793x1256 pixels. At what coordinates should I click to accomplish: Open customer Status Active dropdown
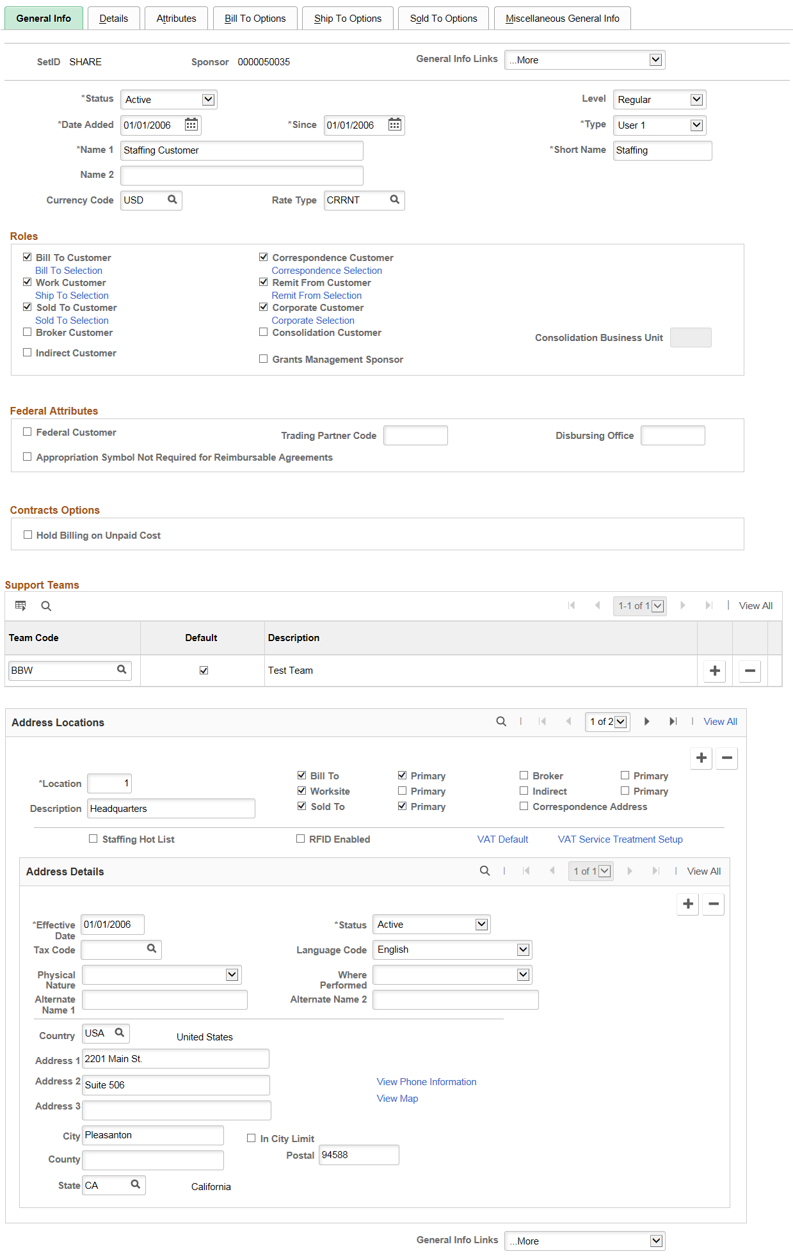(168, 99)
